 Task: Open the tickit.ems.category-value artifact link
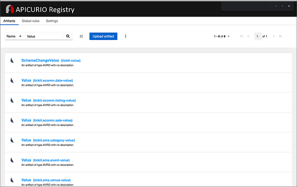[48, 140]
